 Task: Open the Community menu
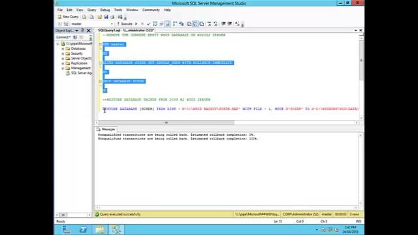[x=151, y=10]
